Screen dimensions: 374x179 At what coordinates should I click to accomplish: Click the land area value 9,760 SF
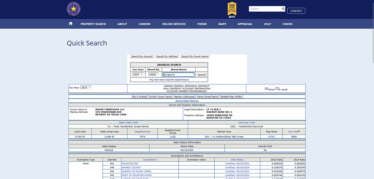point(80,137)
